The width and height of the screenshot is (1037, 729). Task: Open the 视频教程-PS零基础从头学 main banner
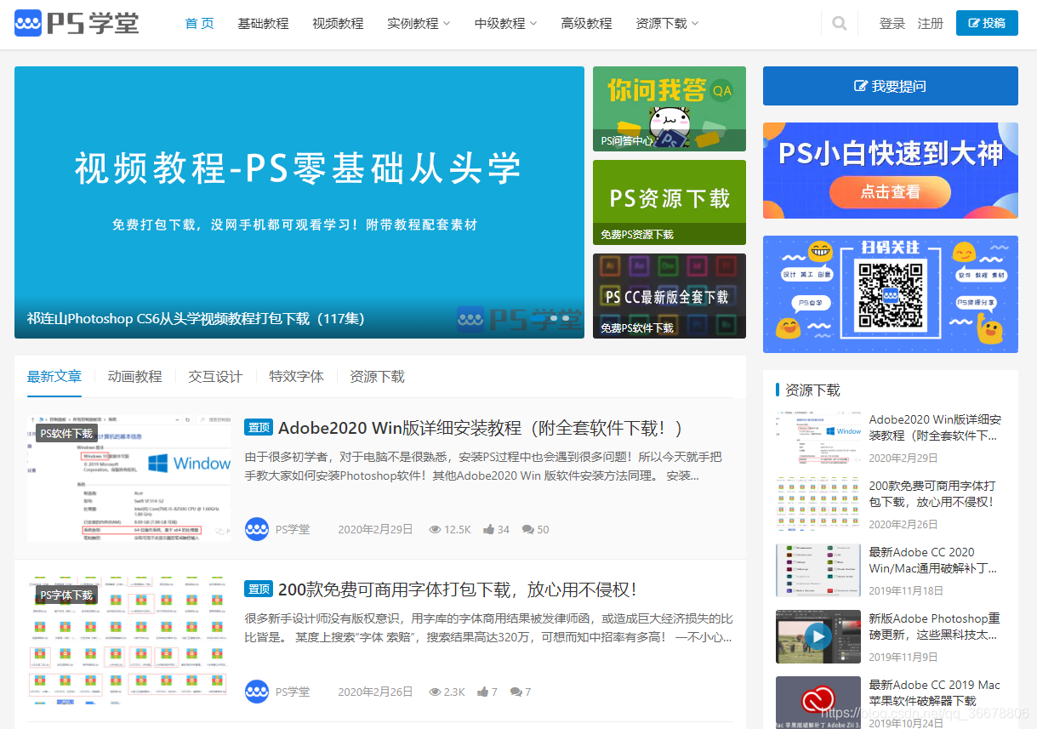pos(299,202)
